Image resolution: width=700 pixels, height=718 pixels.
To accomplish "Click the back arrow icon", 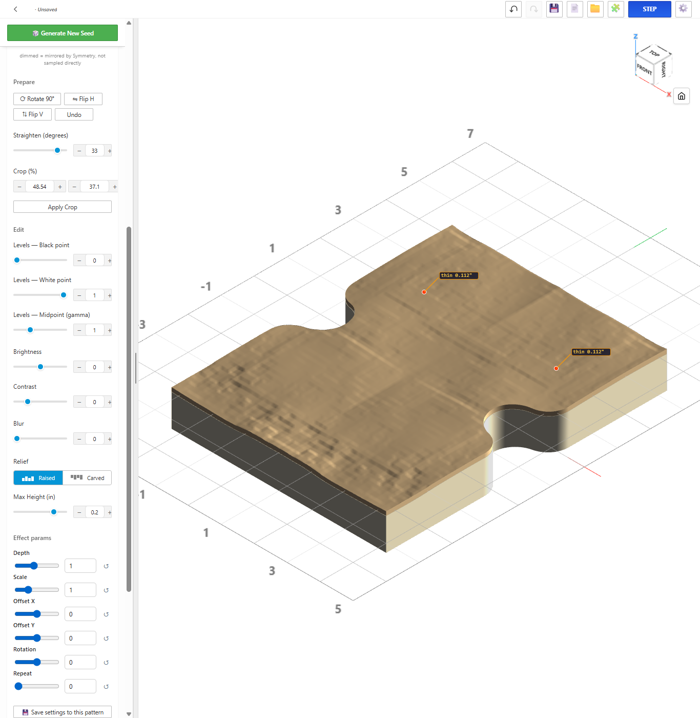I will tap(15, 9).
